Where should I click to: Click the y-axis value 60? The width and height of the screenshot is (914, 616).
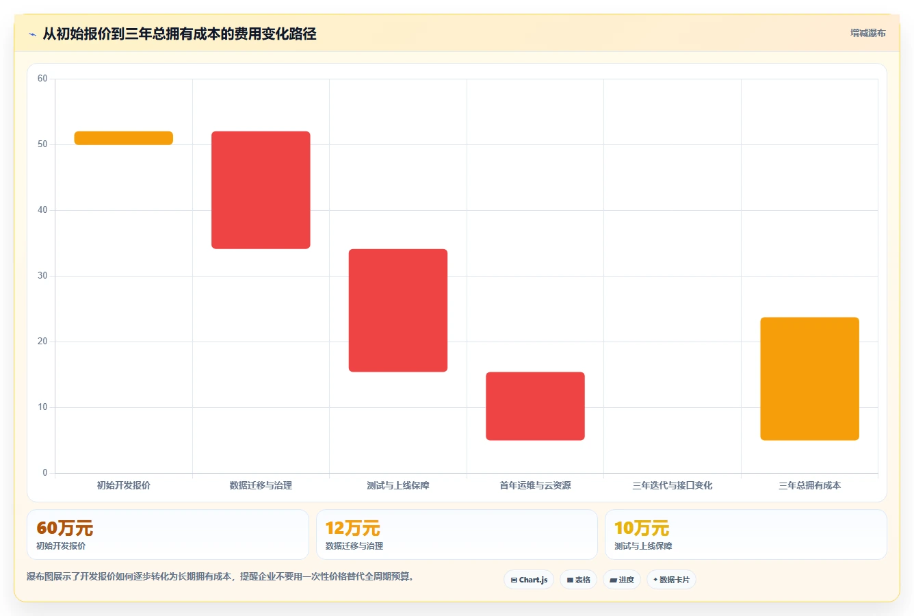pyautogui.click(x=42, y=79)
